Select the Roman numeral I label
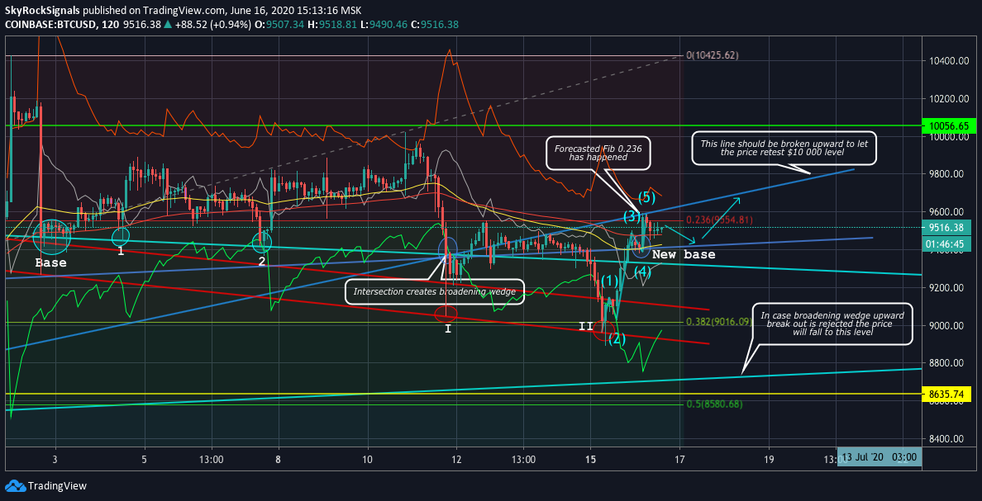The image size is (982, 501). pyautogui.click(x=448, y=328)
